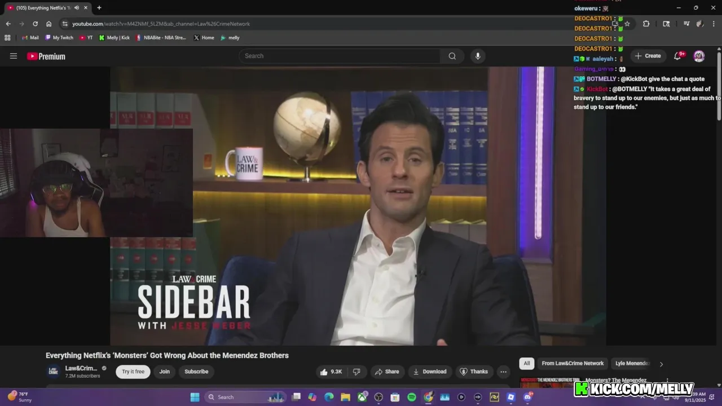The width and height of the screenshot is (722, 406).
Task: Go back in Chrome
Action: point(8,24)
